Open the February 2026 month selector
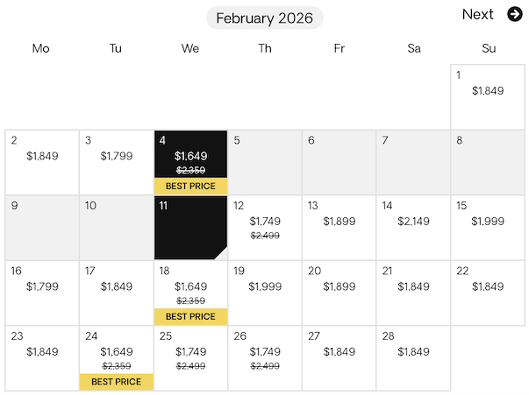This screenshot has width=529, height=395. [x=264, y=18]
